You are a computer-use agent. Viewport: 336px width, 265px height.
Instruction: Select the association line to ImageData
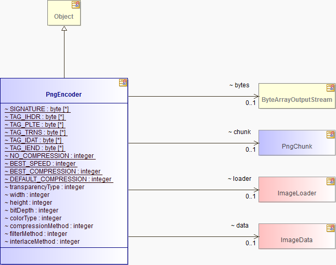(193, 237)
